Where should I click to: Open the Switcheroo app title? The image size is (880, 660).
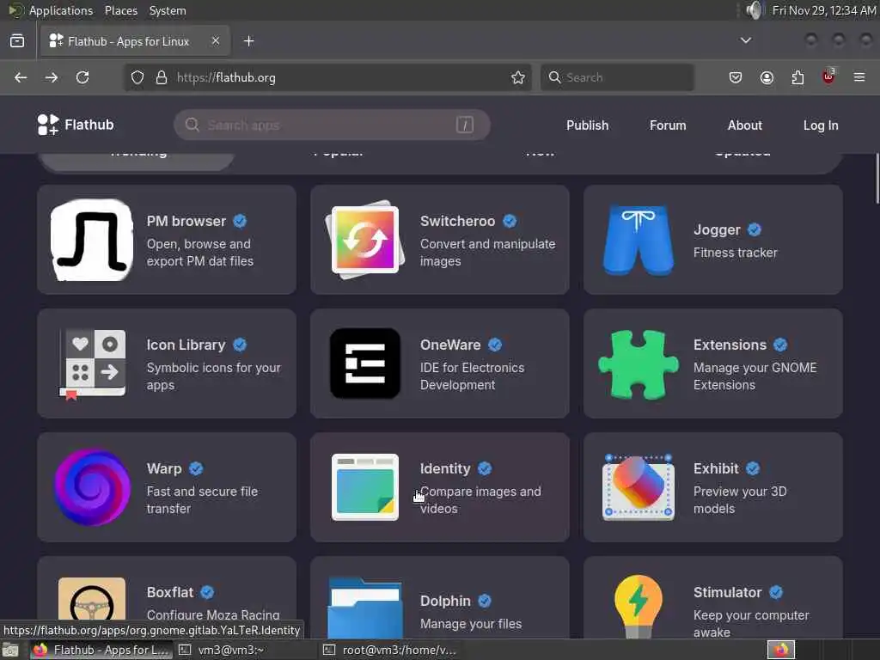tap(457, 221)
